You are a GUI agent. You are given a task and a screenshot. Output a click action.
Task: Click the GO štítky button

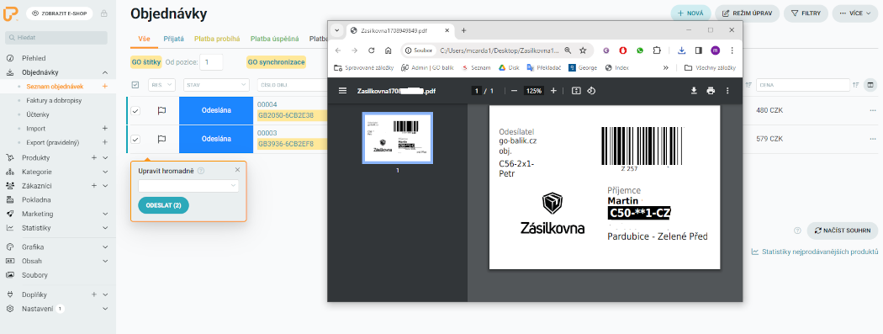[x=145, y=62]
